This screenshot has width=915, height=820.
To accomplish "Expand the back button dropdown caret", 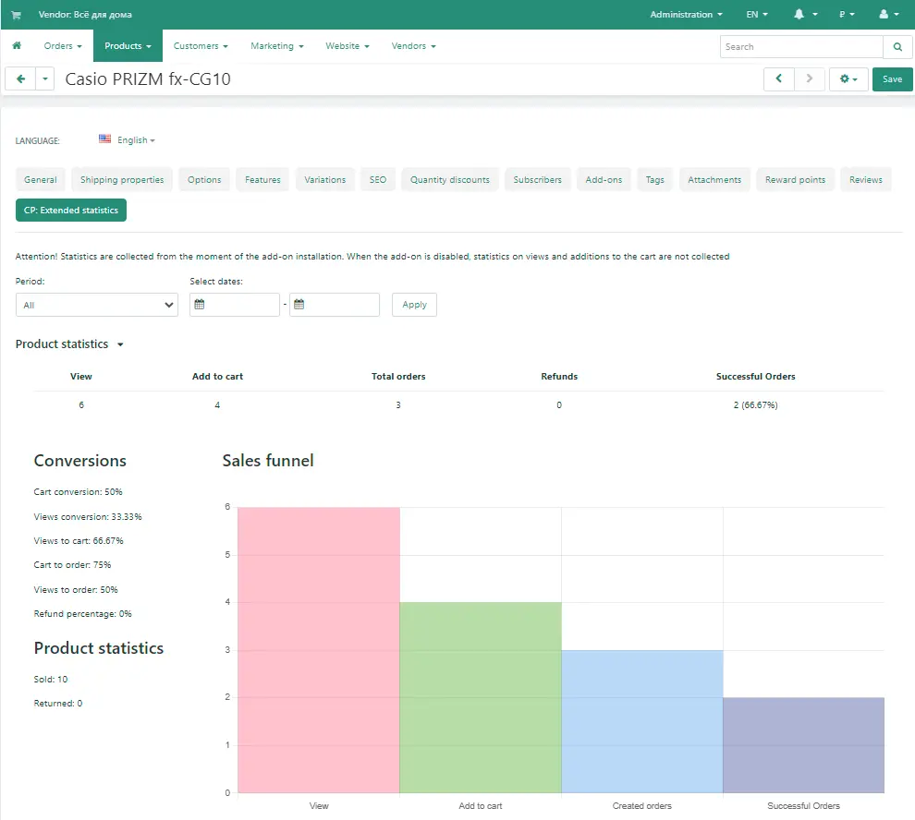I will click(x=45, y=78).
